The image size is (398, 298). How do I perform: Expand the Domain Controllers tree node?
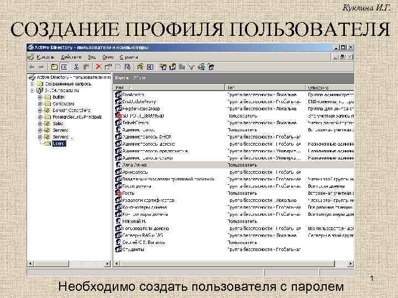pos(40,110)
